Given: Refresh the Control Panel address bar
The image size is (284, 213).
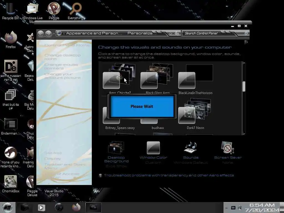Looking at the screenshot, I should pyautogui.click(x=177, y=34).
